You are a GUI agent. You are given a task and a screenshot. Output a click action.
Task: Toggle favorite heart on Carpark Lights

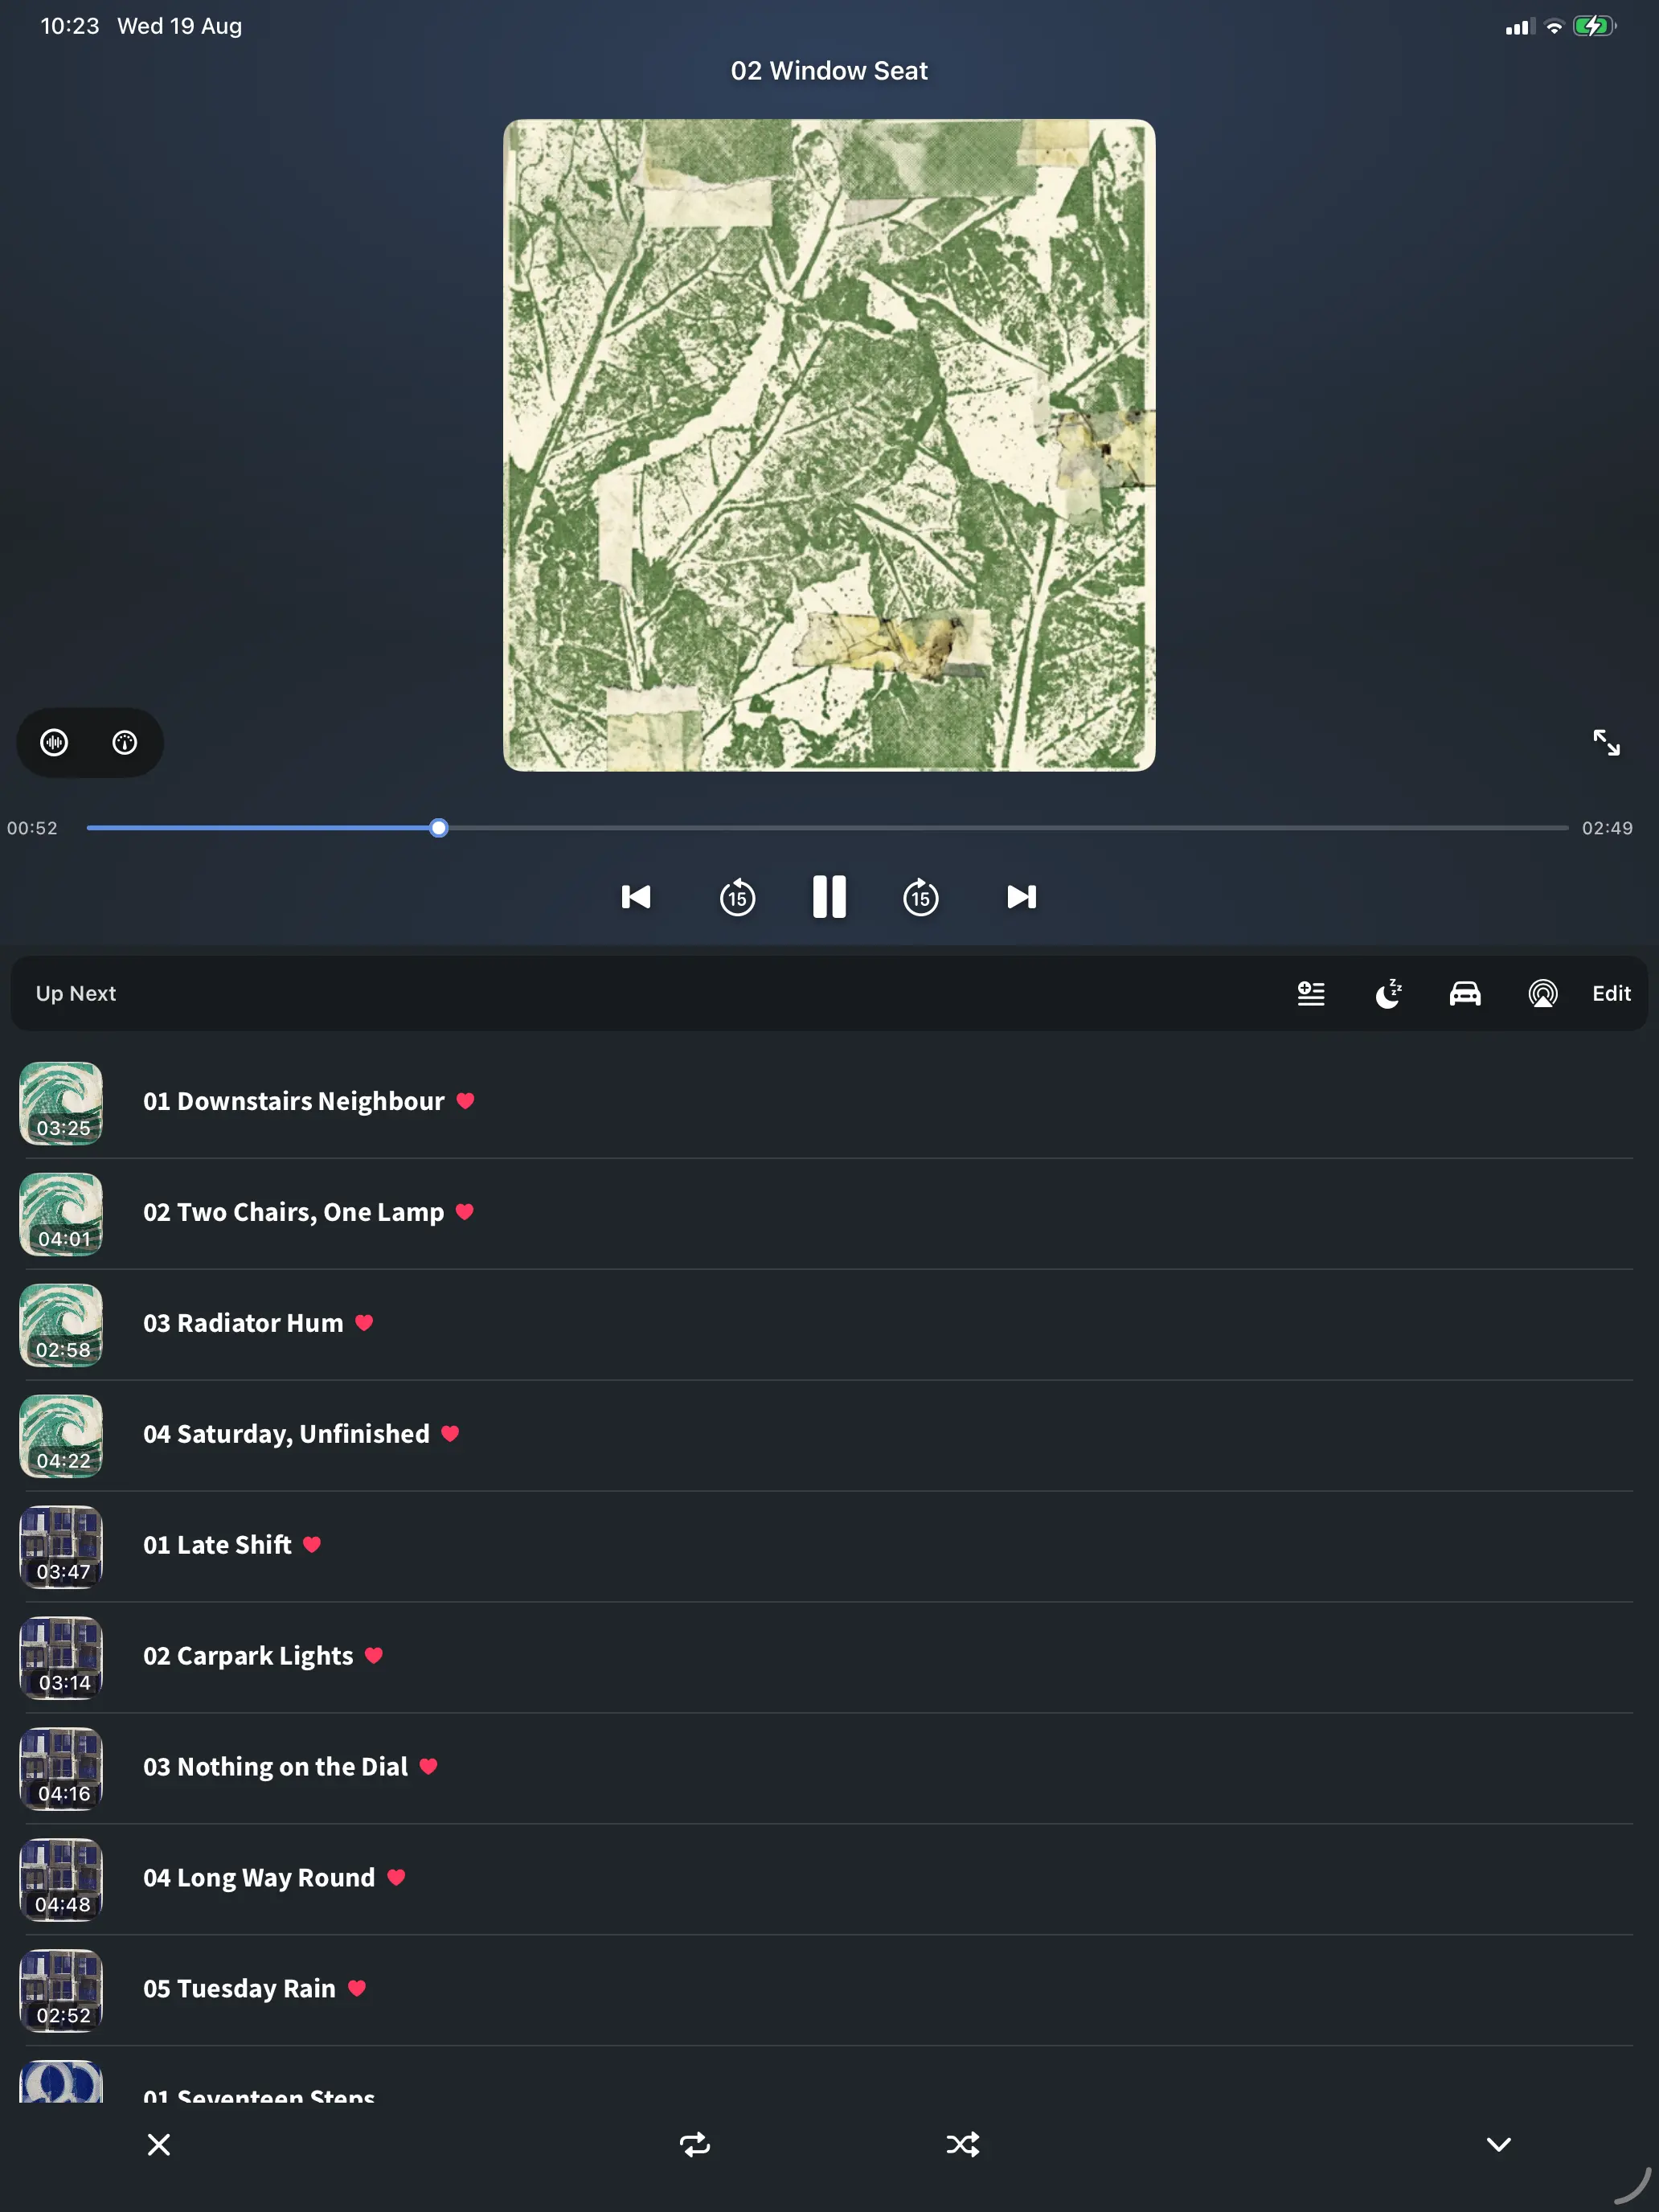tap(374, 1656)
